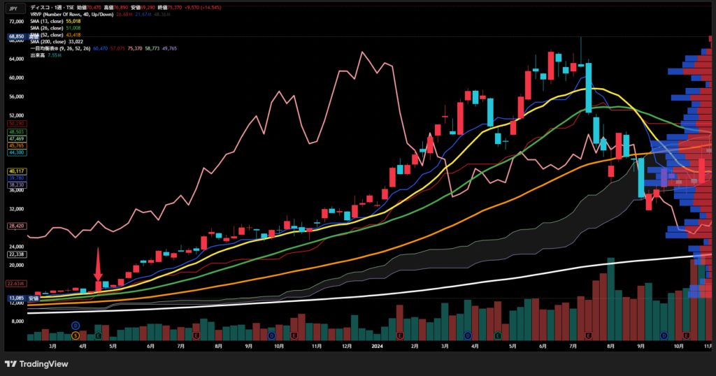This screenshot has width=716, height=376.
Task: Click the green E earnings marker near May 2024
Action: point(497,336)
